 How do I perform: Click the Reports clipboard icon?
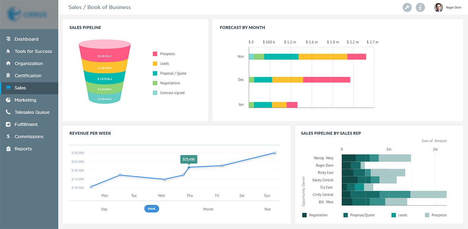point(8,149)
